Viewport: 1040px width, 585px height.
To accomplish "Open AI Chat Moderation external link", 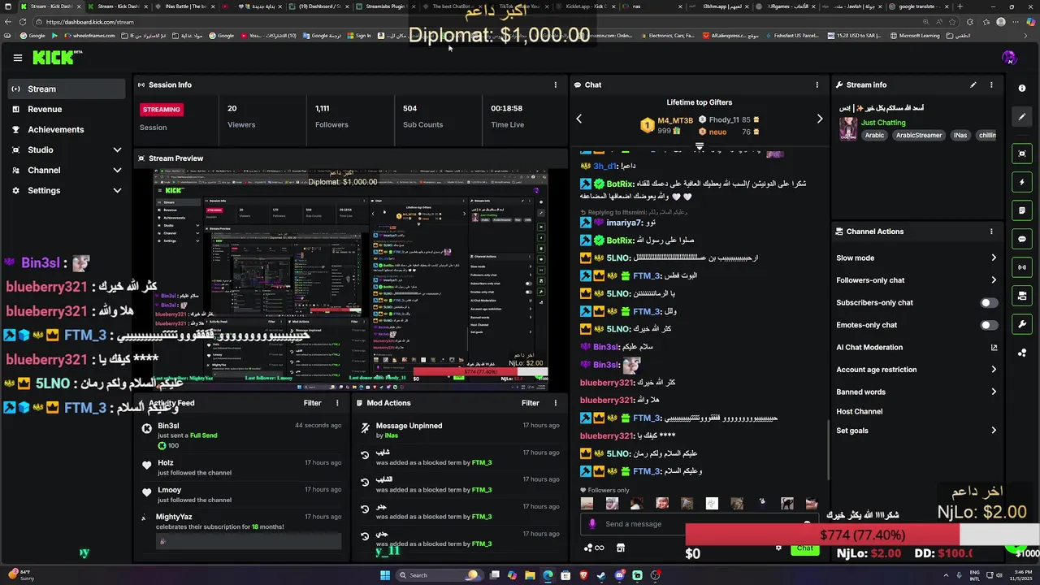I will pos(994,348).
